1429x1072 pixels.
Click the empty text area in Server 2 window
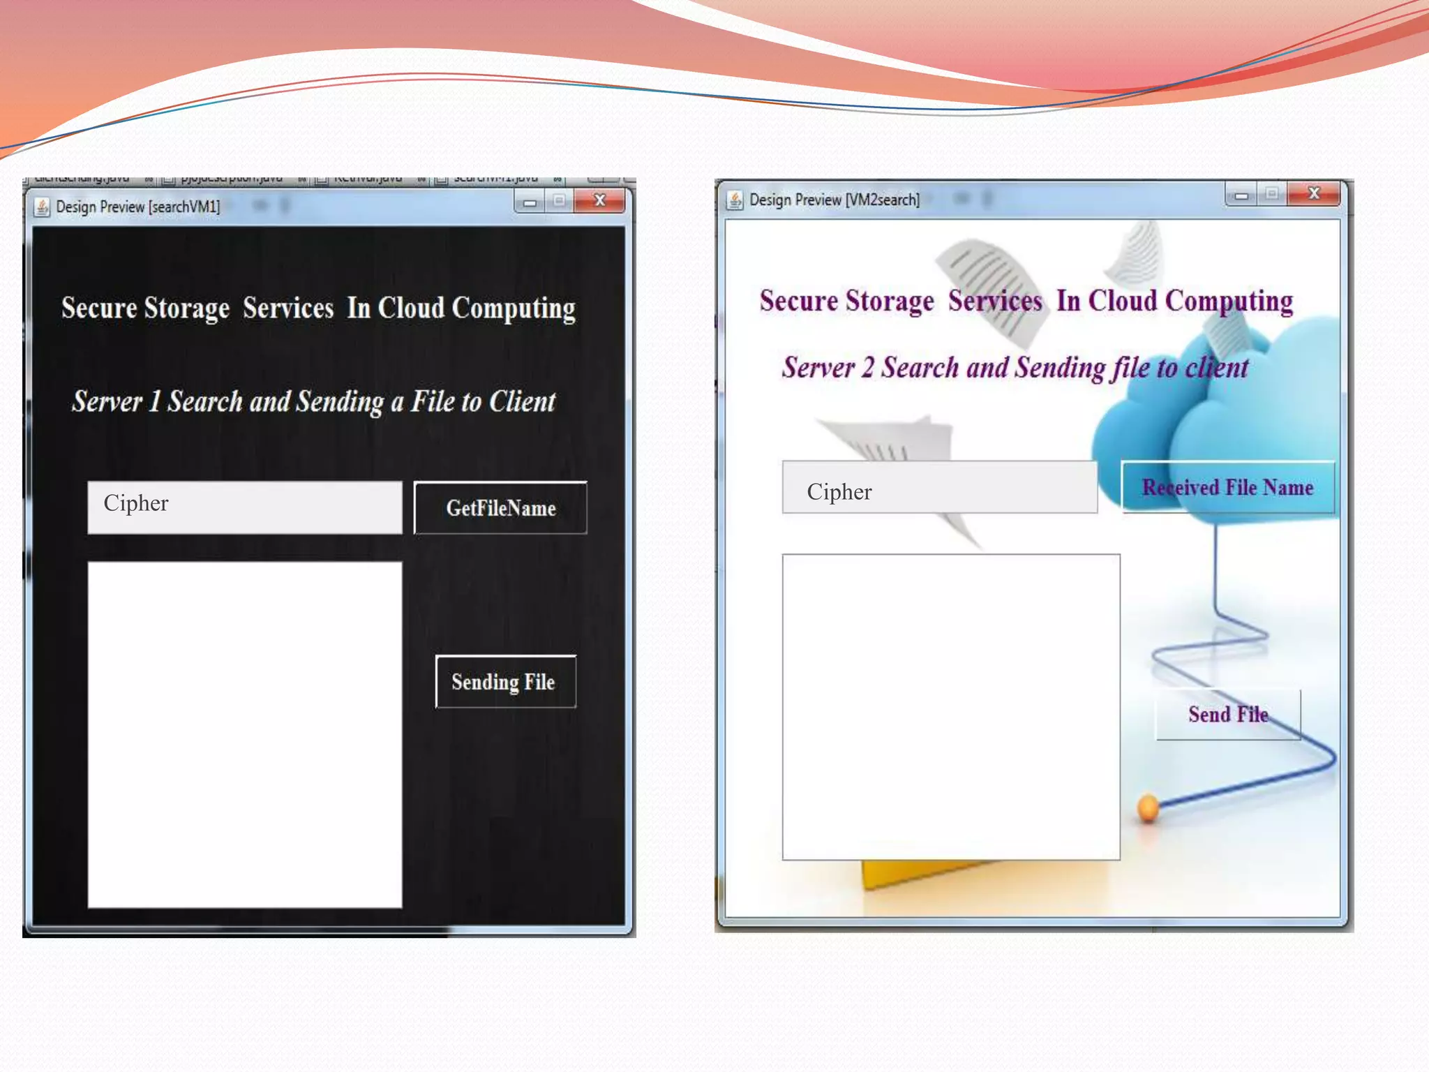coord(951,706)
